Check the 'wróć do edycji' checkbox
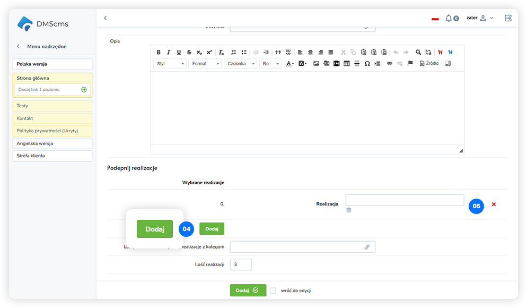The width and height of the screenshot is (527, 308). pos(273,290)
